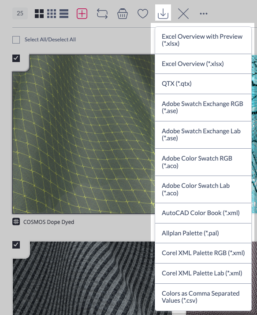This screenshot has width=257, height=315.
Task: Click the Select All/Deselect All label
Action: [50, 40]
